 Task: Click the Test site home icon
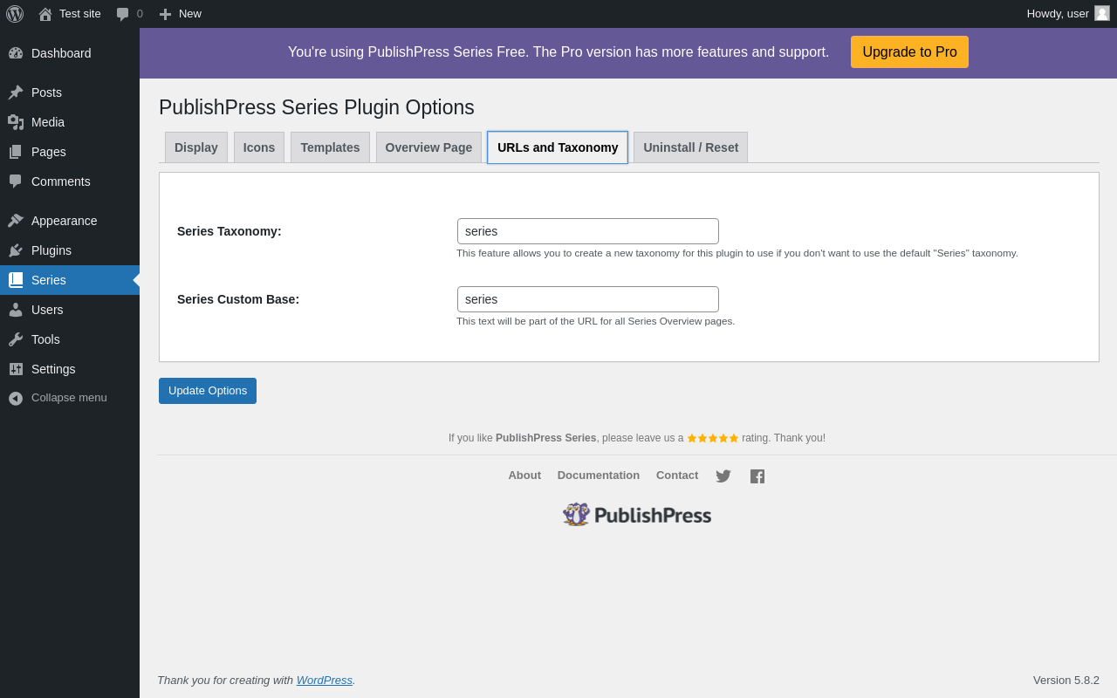(45, 14)
